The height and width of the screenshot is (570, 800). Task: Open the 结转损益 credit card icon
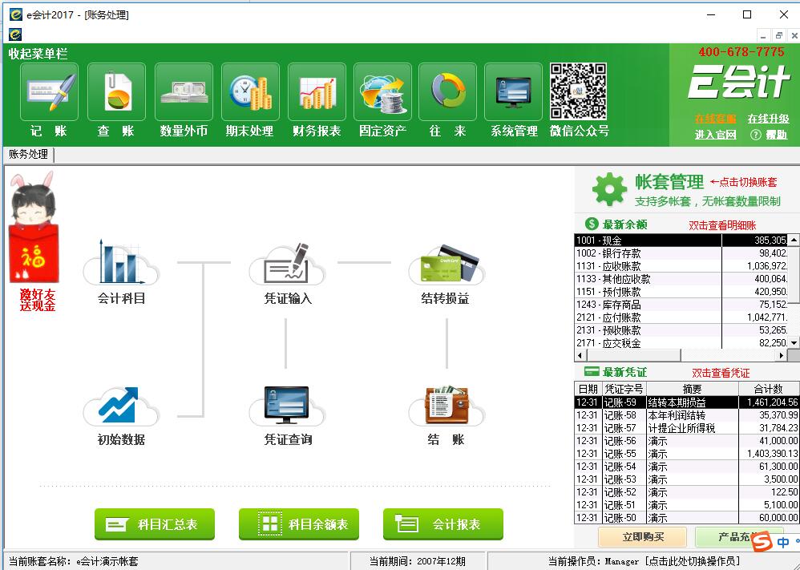447,265
